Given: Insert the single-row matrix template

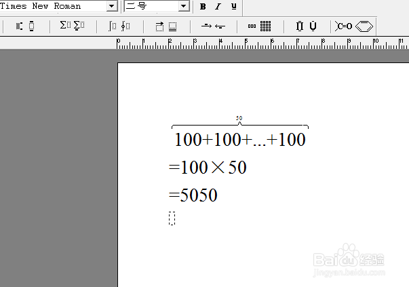Looking at the screenshot, I should coord(252,26).
